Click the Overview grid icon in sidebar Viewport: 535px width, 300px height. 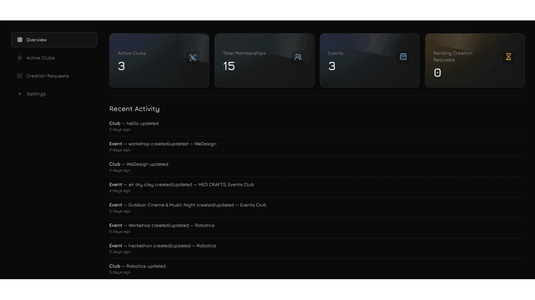click(20, 40)
